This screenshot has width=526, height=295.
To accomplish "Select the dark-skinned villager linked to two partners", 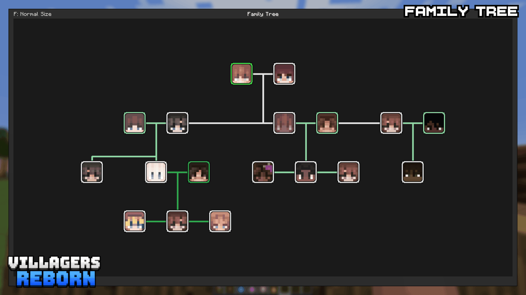I will 306,172.
